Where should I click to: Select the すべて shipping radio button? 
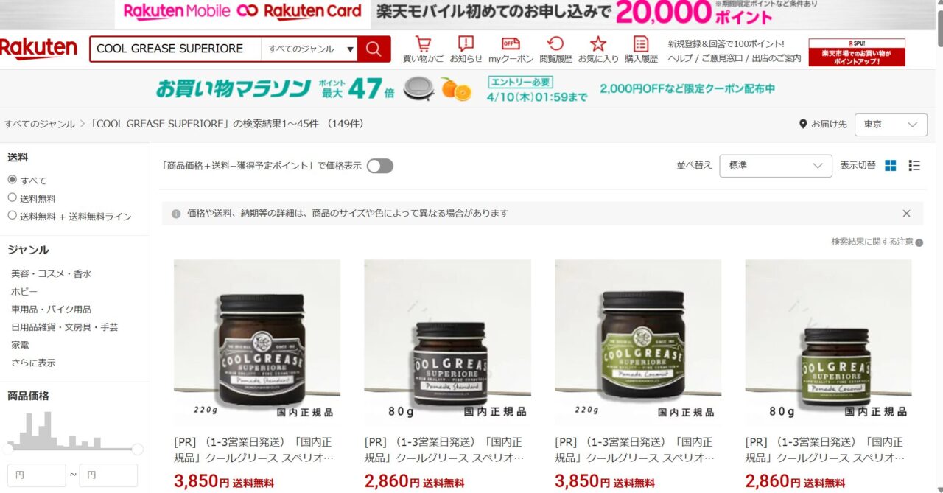click(x=12, y=180)
